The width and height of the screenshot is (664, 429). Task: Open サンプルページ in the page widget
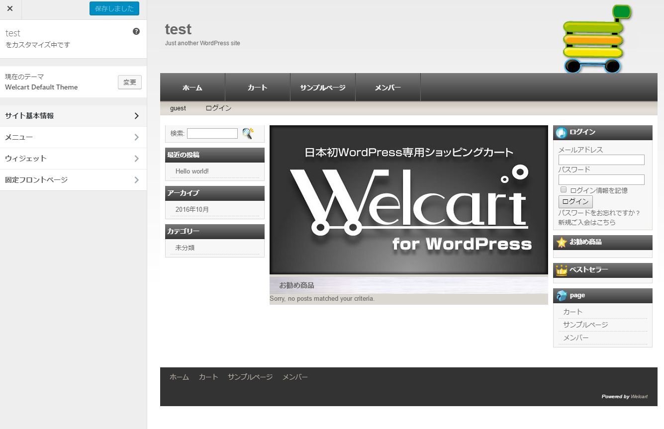point(585,325)
